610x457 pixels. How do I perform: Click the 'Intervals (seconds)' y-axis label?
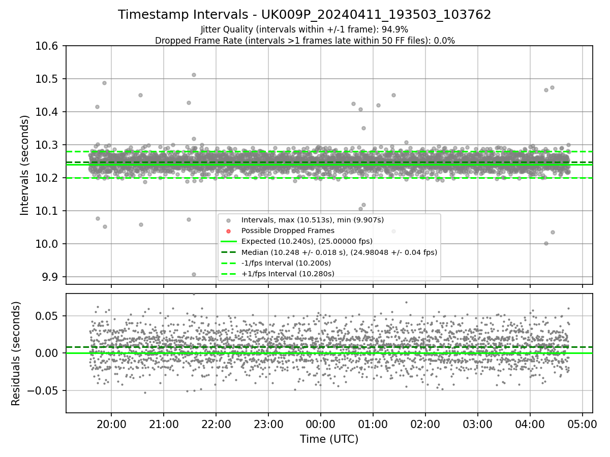click(24, 165)
